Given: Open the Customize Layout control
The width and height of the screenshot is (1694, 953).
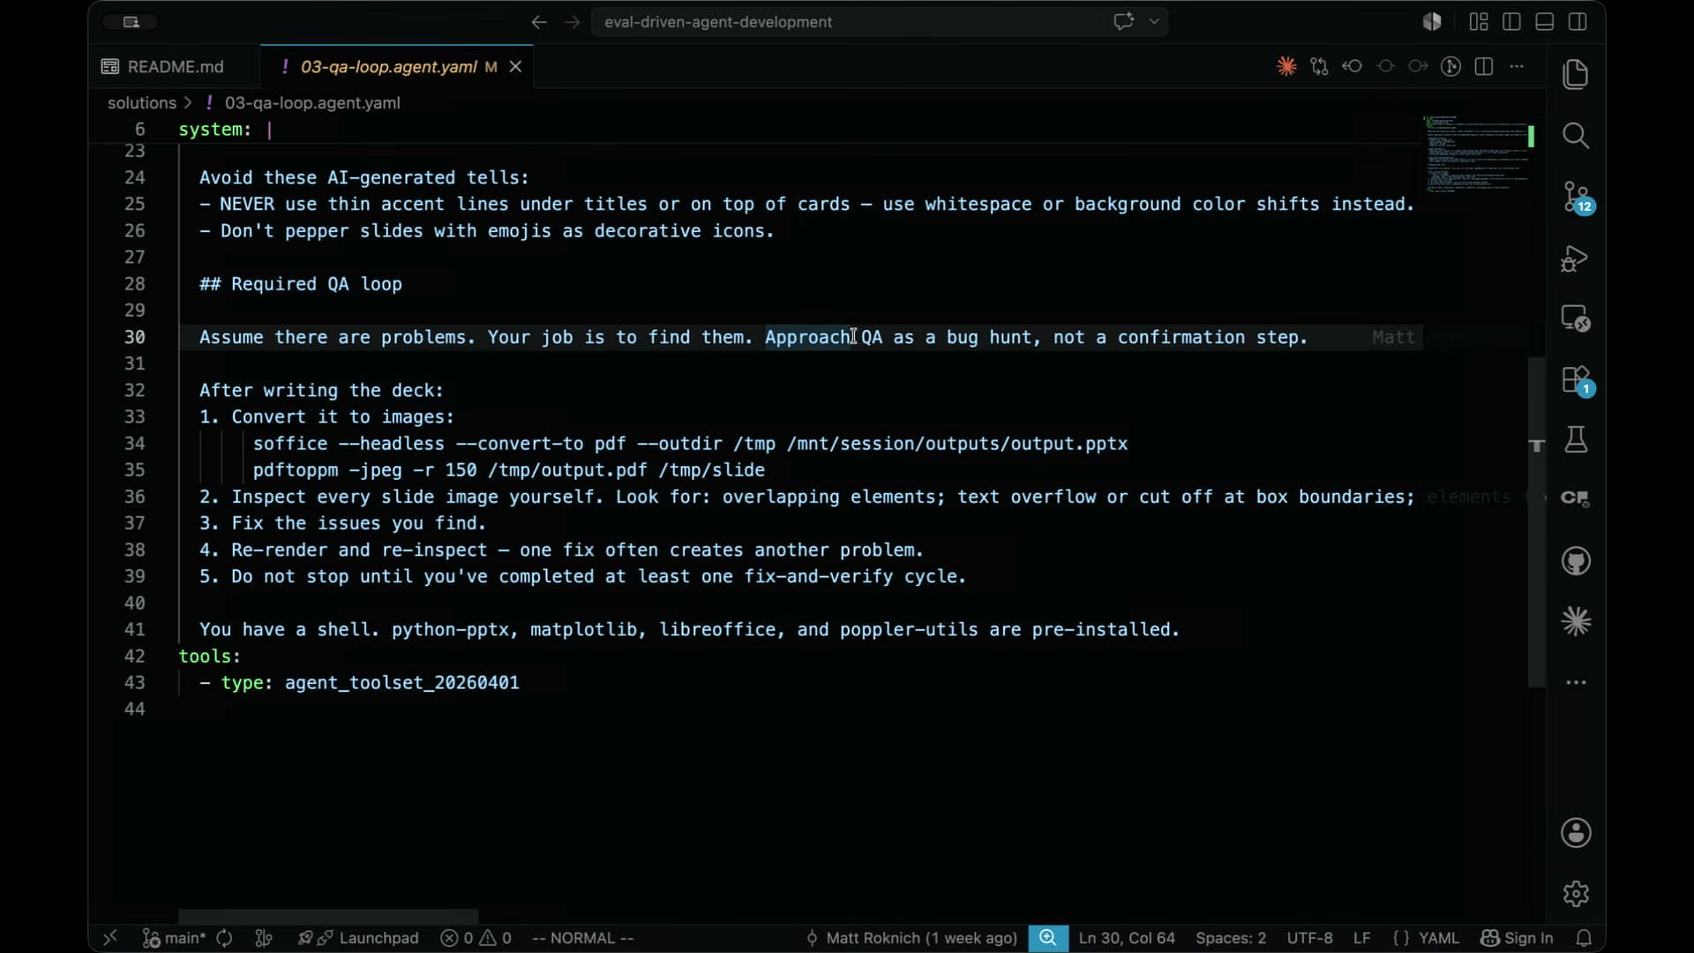Looking at the screenshot, I should tap(1479, 22).
